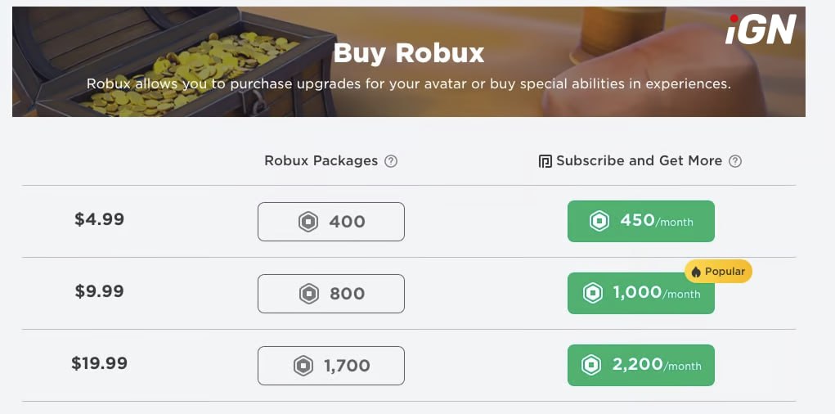
Task: Buy the 800 Robux package
Action: [331, 294]
